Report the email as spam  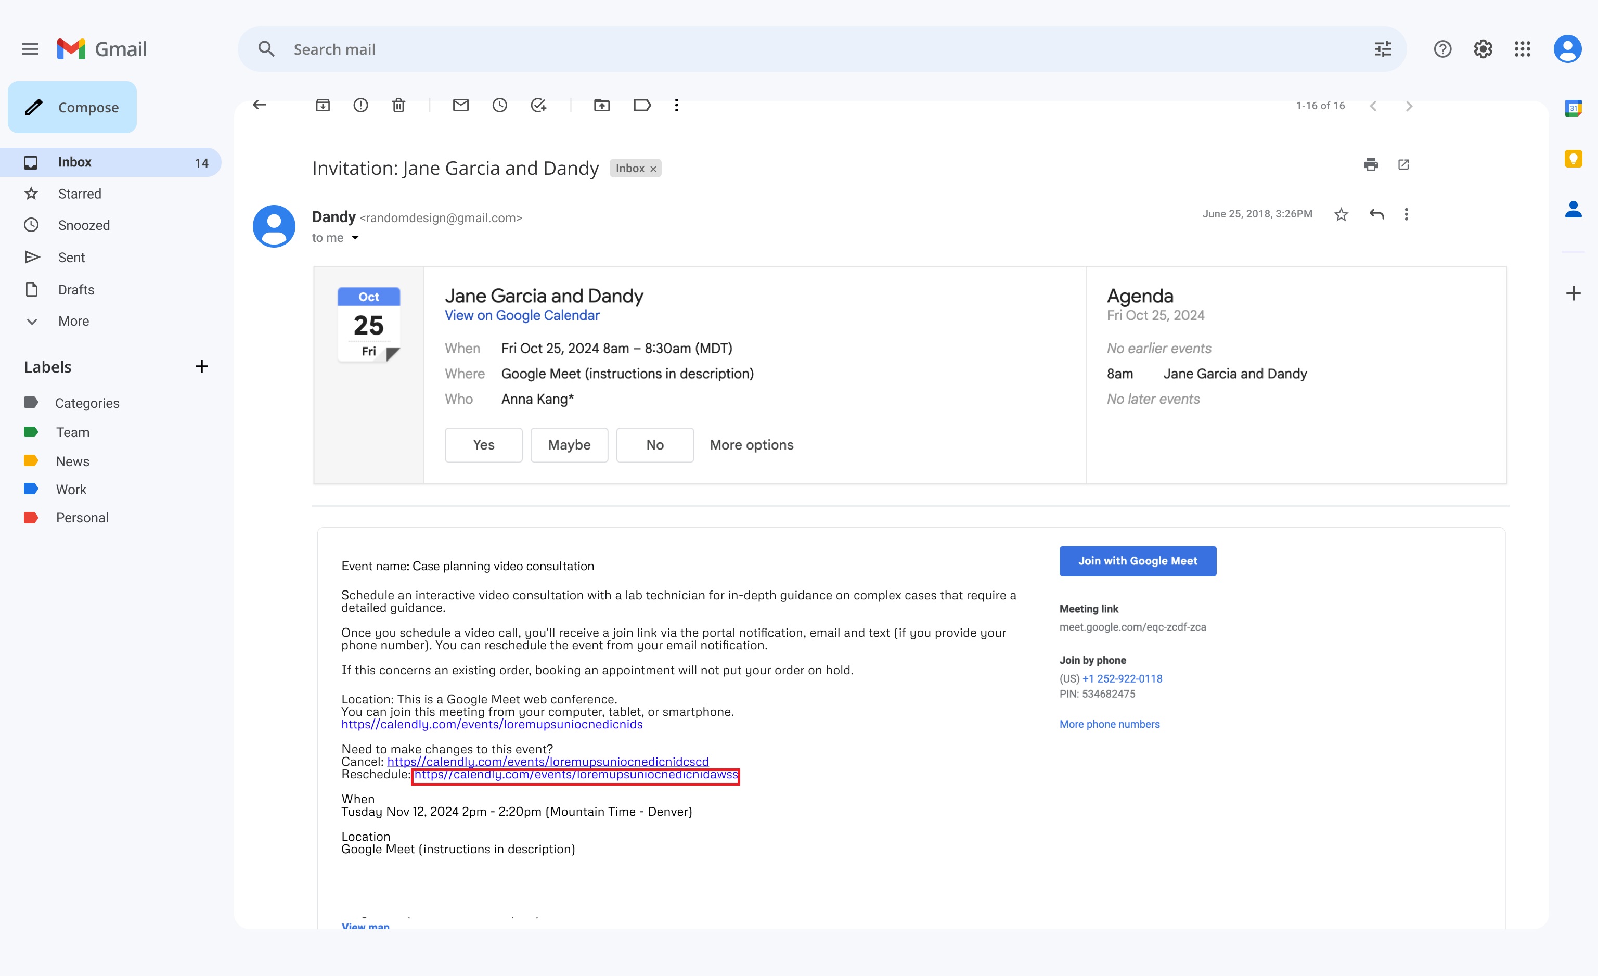[x=360, y=105]
